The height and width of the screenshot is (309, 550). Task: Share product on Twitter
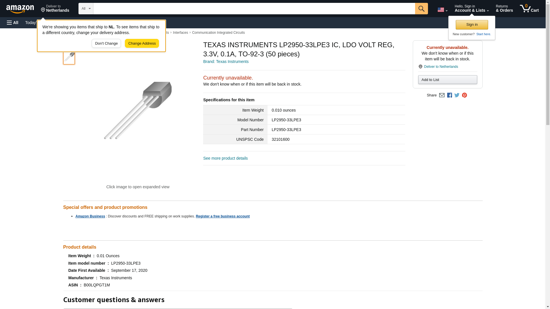(x=457, y=95)
